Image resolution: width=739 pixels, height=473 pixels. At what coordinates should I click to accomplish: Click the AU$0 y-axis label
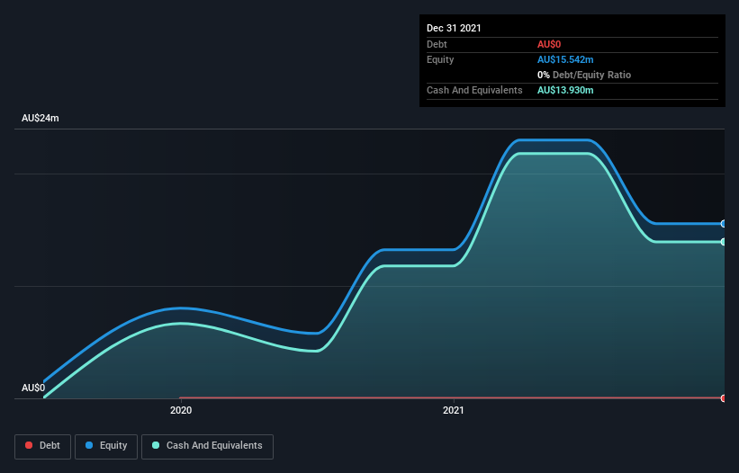coord(33,388)
